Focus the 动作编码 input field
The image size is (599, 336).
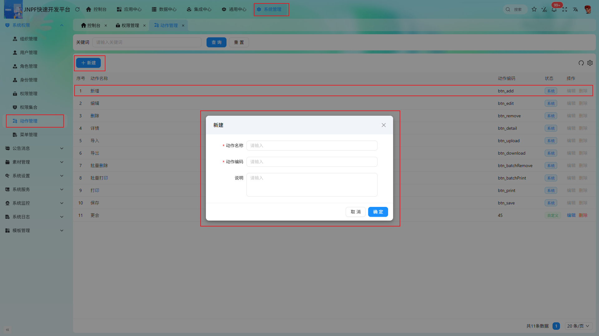[312, 162]
